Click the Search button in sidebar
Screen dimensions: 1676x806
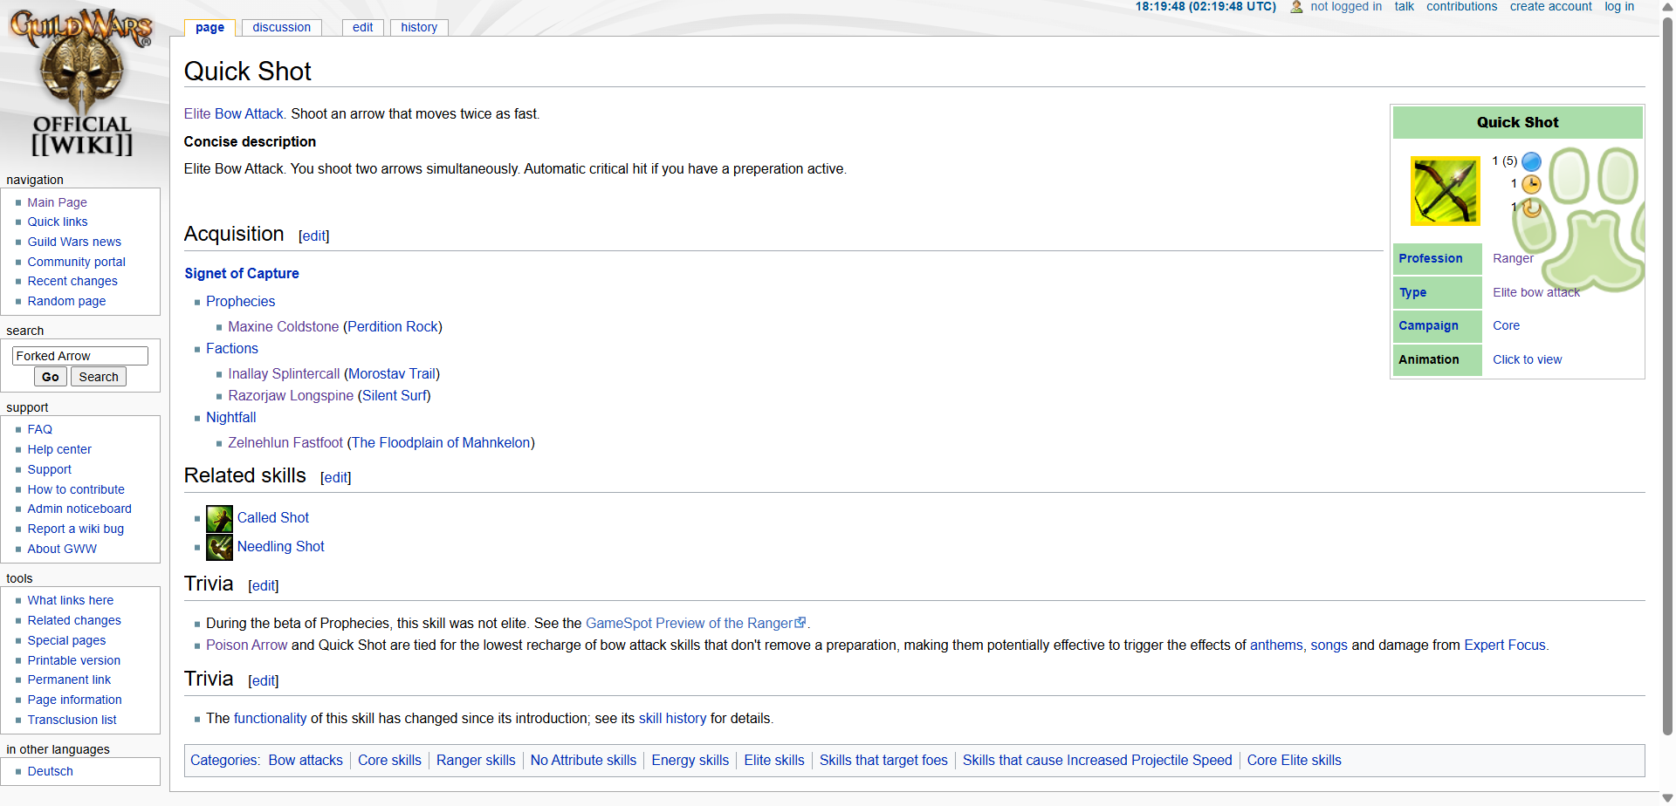99,377
